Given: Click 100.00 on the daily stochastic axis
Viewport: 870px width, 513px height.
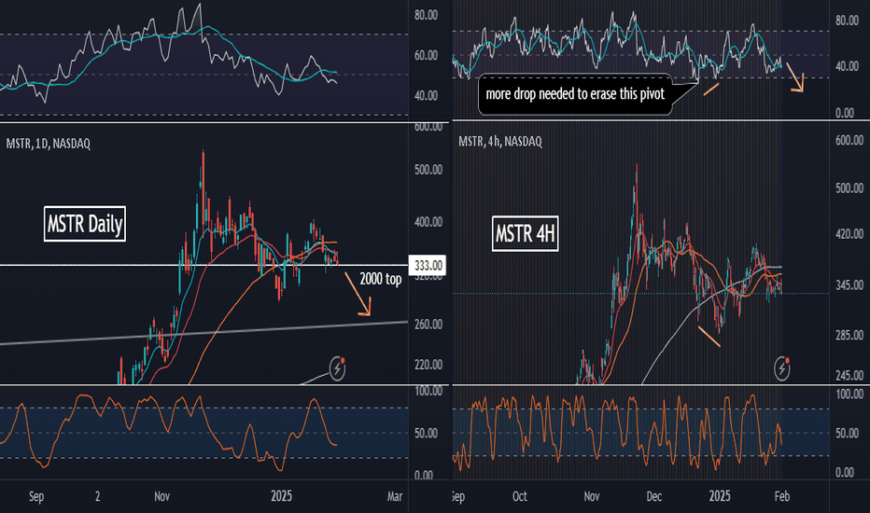Looking at the screenshot, I should [x=428, y=391].
